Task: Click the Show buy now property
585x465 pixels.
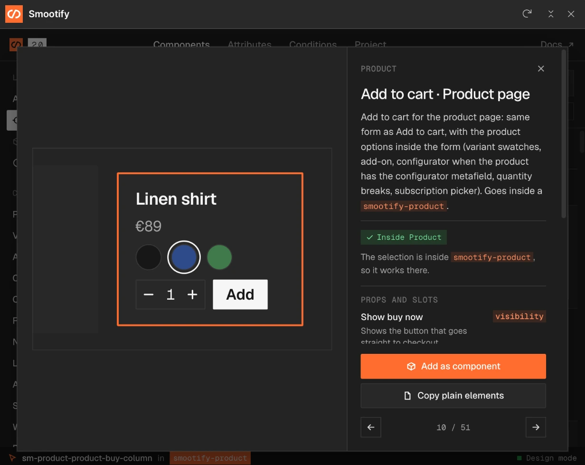Action: (x=392, y=317)
